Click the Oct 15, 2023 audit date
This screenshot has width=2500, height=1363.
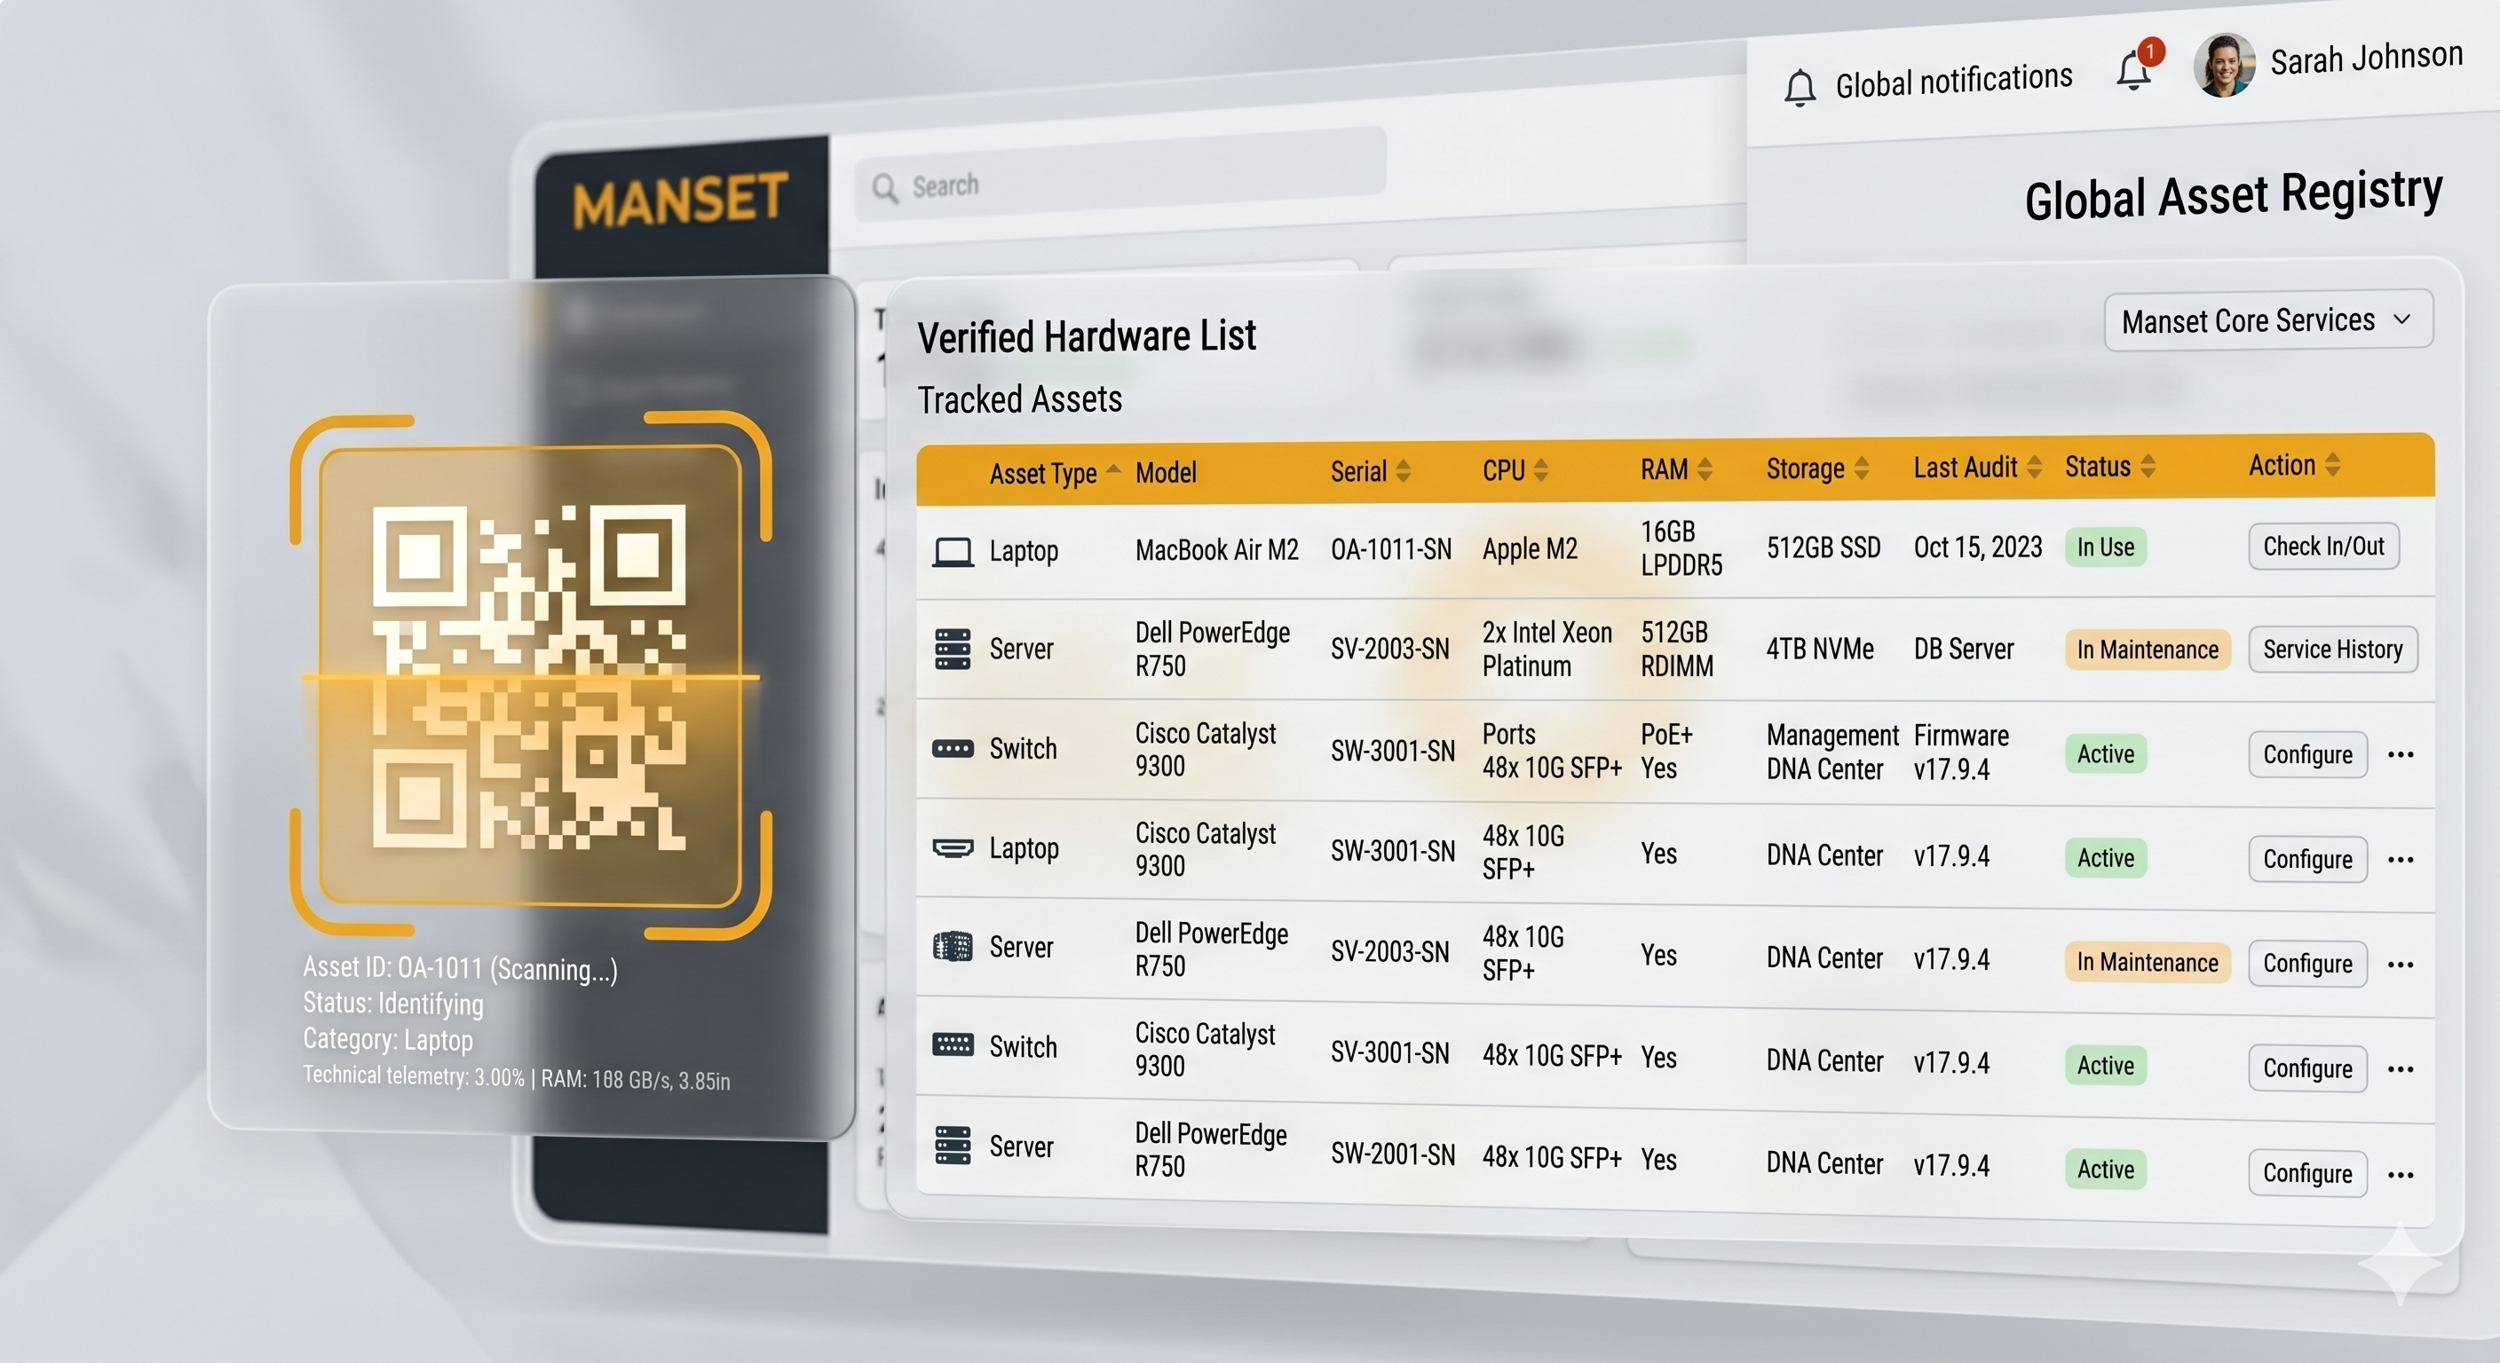point(1978,548)
